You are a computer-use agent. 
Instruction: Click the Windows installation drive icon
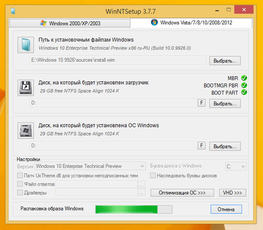pos(26,131)
